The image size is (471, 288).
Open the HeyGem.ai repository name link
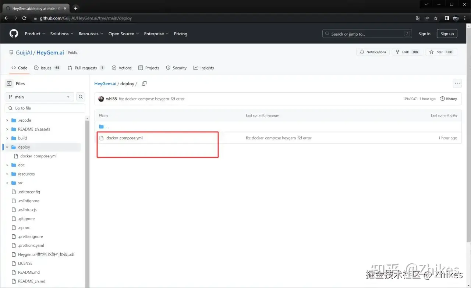[x=50, y=52]
